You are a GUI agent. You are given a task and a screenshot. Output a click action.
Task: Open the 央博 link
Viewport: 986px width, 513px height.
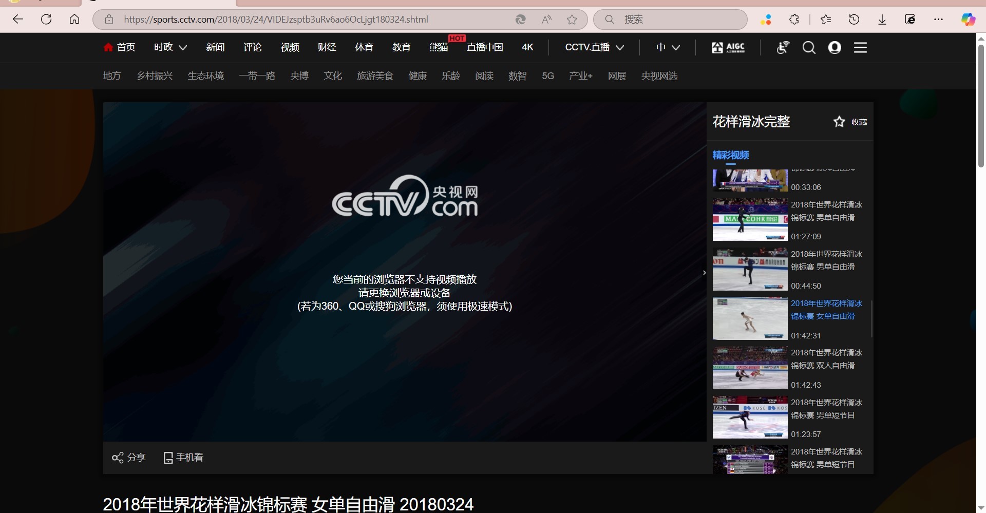[x=299, y=76]
